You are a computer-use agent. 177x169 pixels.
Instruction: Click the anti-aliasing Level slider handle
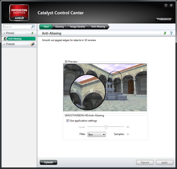point(106,127)
